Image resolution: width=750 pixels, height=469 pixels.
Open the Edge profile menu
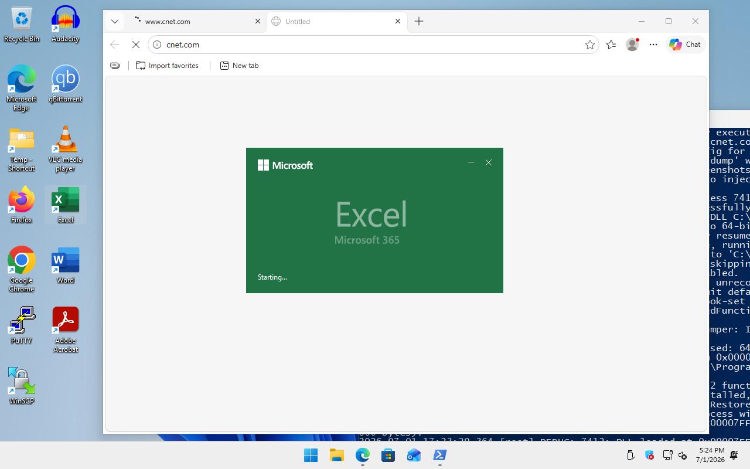point(632,45)
